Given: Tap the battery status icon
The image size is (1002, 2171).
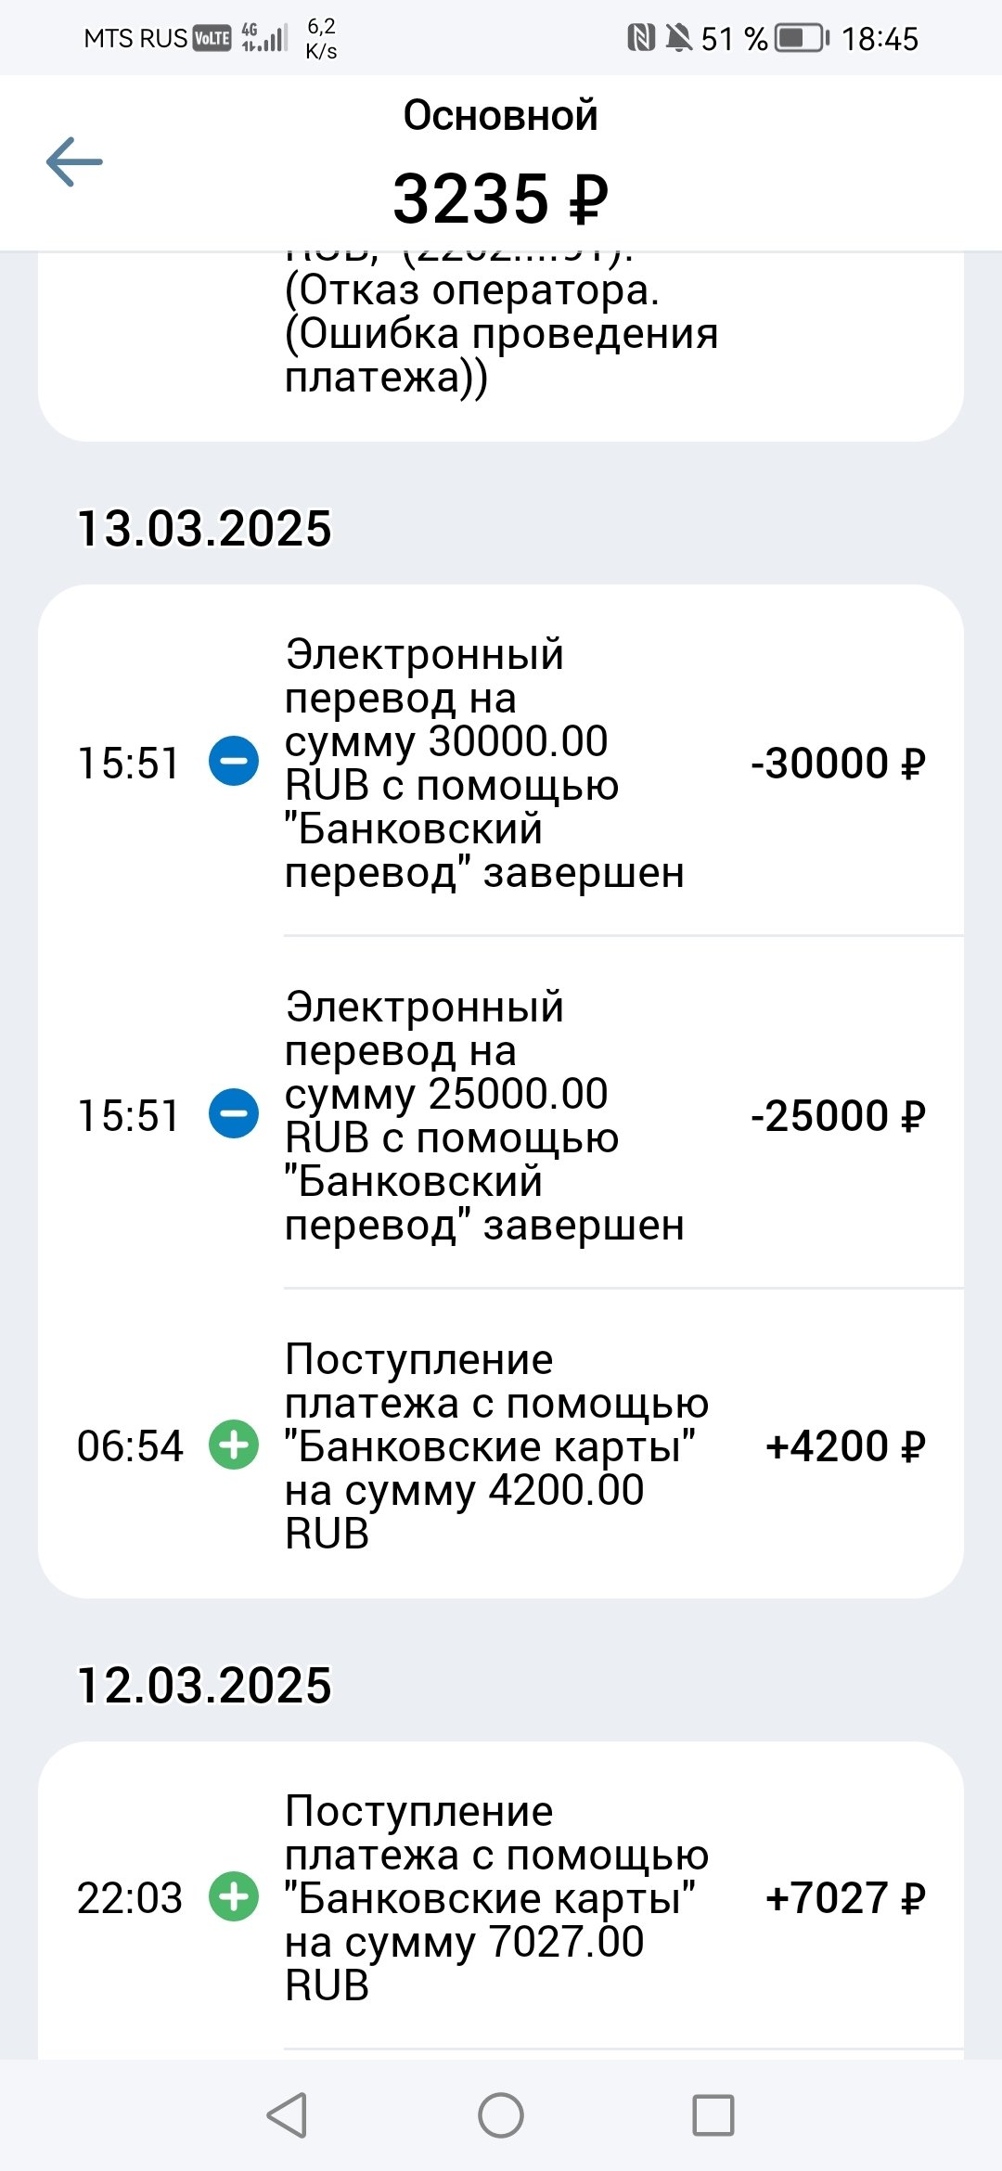Looking at the screenshot, I should point(802,38).
